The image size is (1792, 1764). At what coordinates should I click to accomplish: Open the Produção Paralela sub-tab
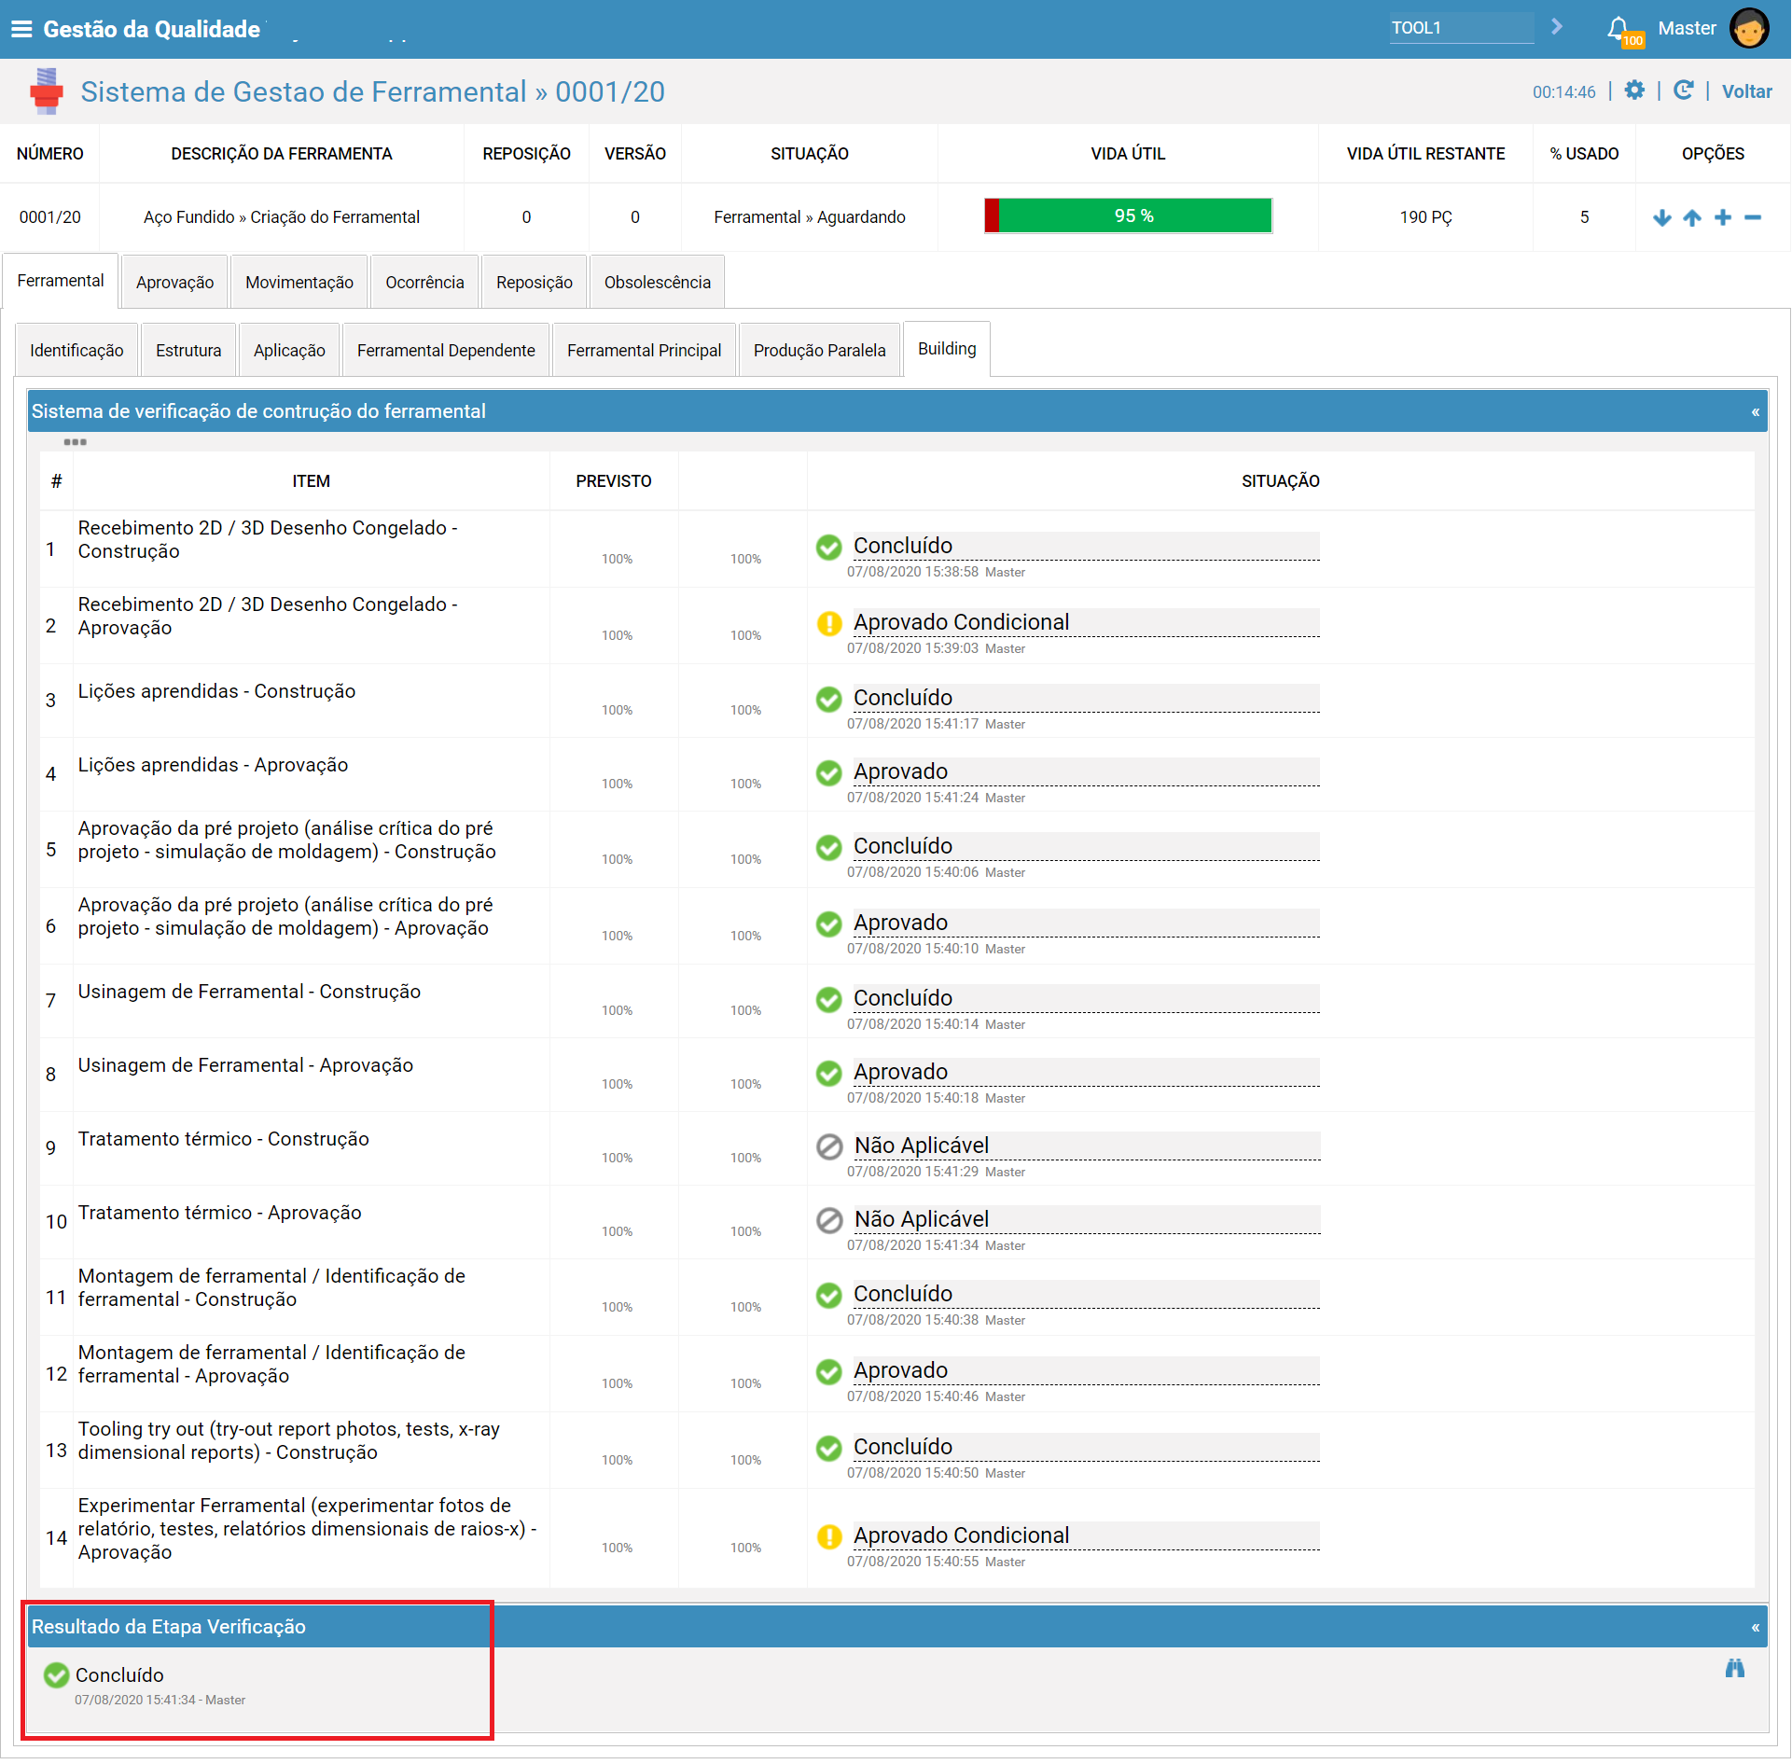[820, 351]
